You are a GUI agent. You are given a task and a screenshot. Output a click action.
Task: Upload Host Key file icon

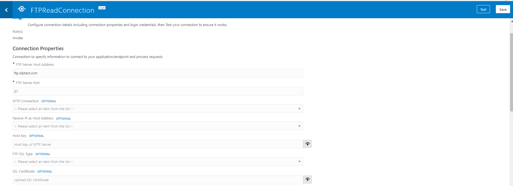pos(307,144)
